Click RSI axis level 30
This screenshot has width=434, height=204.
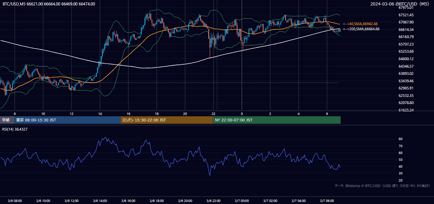(x=400, y=173)
